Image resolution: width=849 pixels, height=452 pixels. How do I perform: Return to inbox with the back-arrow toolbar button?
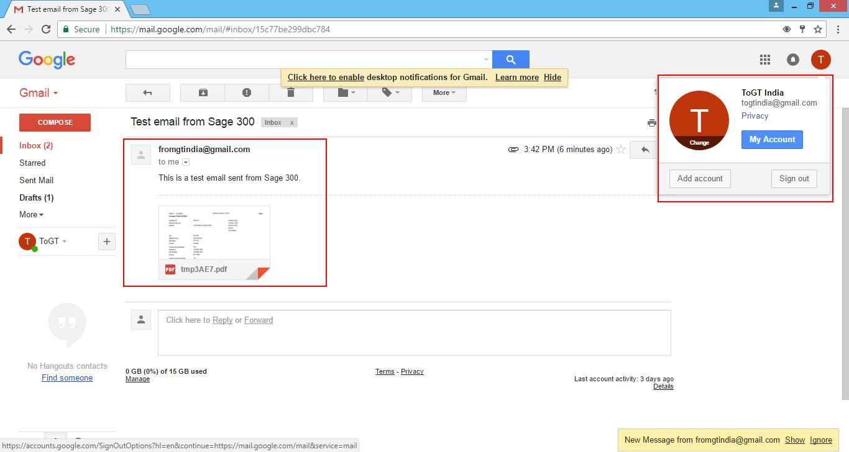147,93
